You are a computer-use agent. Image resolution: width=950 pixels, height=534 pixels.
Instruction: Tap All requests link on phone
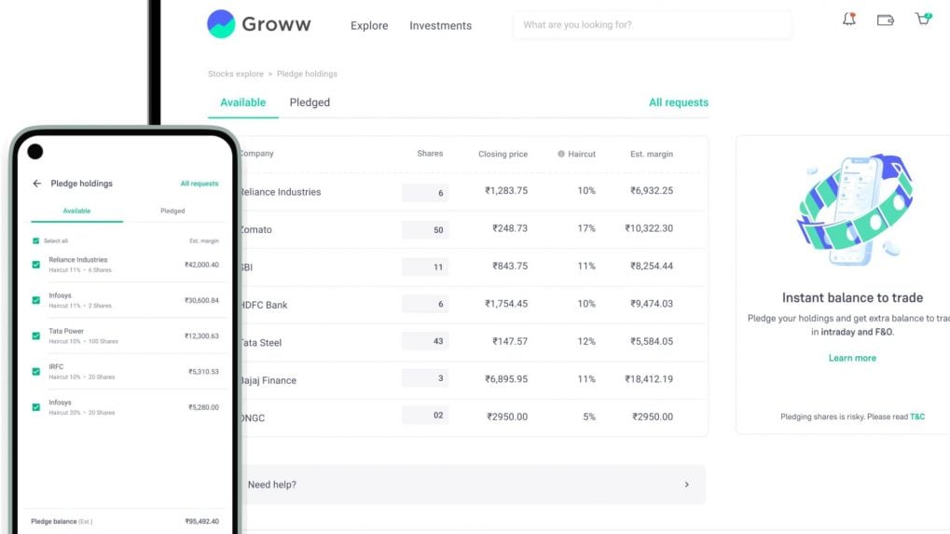coord(200,184)
